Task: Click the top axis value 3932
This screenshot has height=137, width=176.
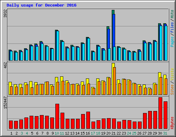Action: pos(5,13)
